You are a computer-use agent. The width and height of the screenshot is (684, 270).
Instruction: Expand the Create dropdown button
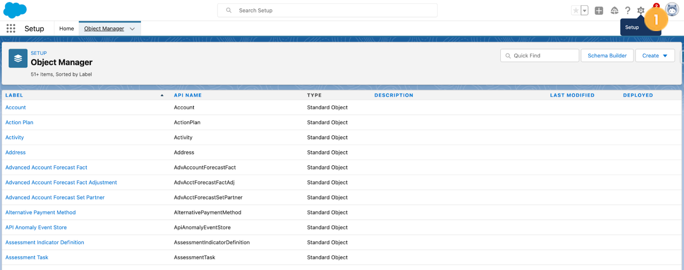(655, 56)
